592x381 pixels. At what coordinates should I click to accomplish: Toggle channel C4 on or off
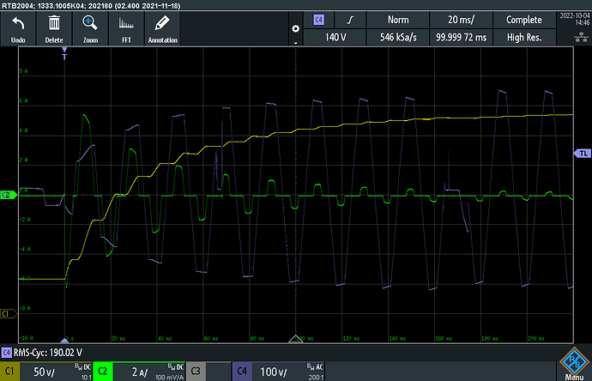242,372
